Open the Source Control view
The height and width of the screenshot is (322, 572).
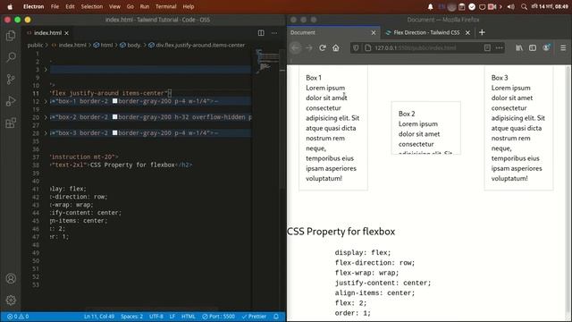pos(11,79)
